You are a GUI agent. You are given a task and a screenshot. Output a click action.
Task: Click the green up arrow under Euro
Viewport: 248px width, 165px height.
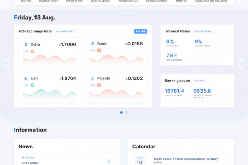click(x=32, y=85)
